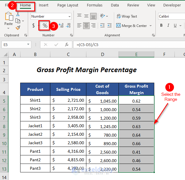Click the Pant3 product cell
The image size is (185, 180).
pyautogui.click(x=35, y=168)
